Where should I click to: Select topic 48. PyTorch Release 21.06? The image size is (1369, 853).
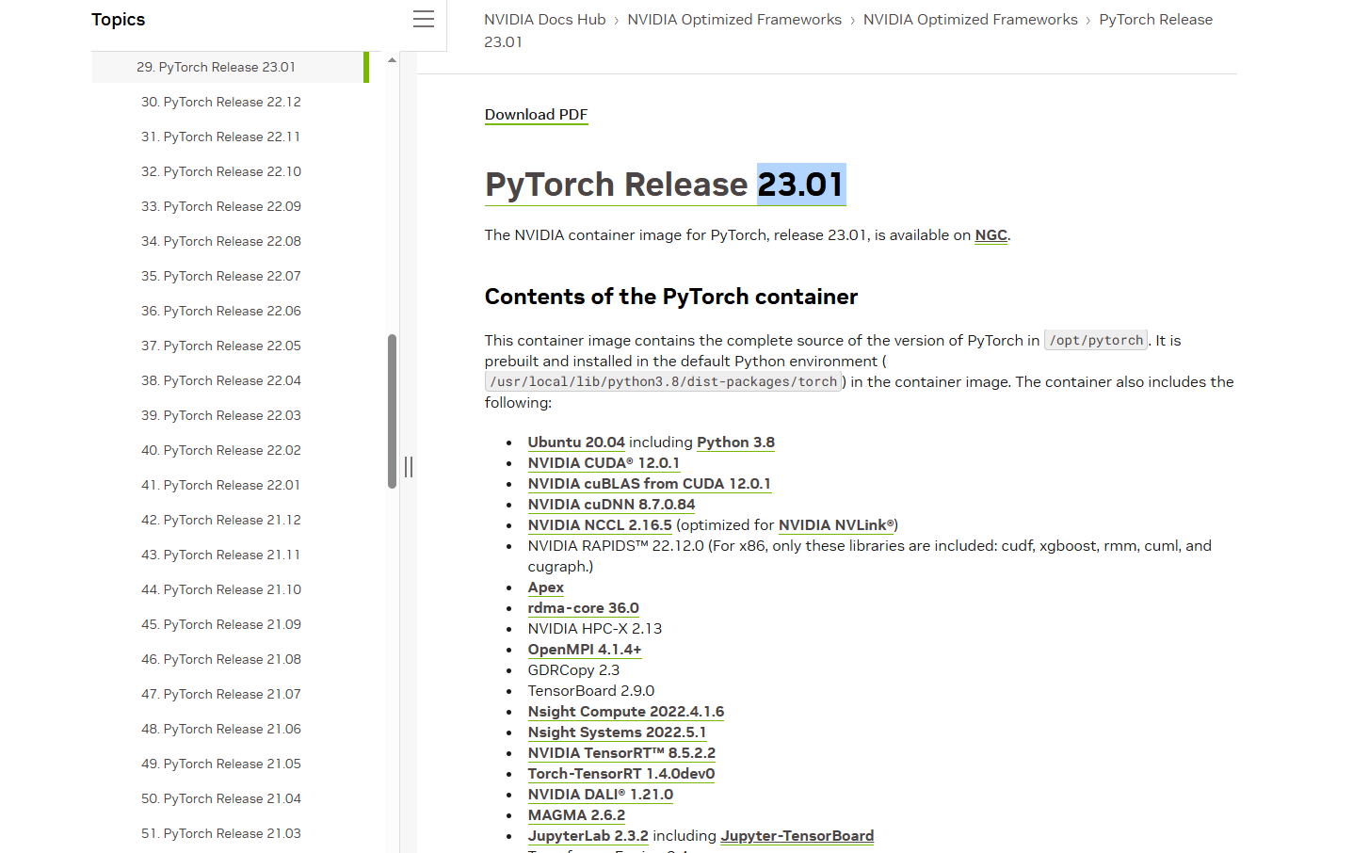pyautogui.click(x=221, y=729)
